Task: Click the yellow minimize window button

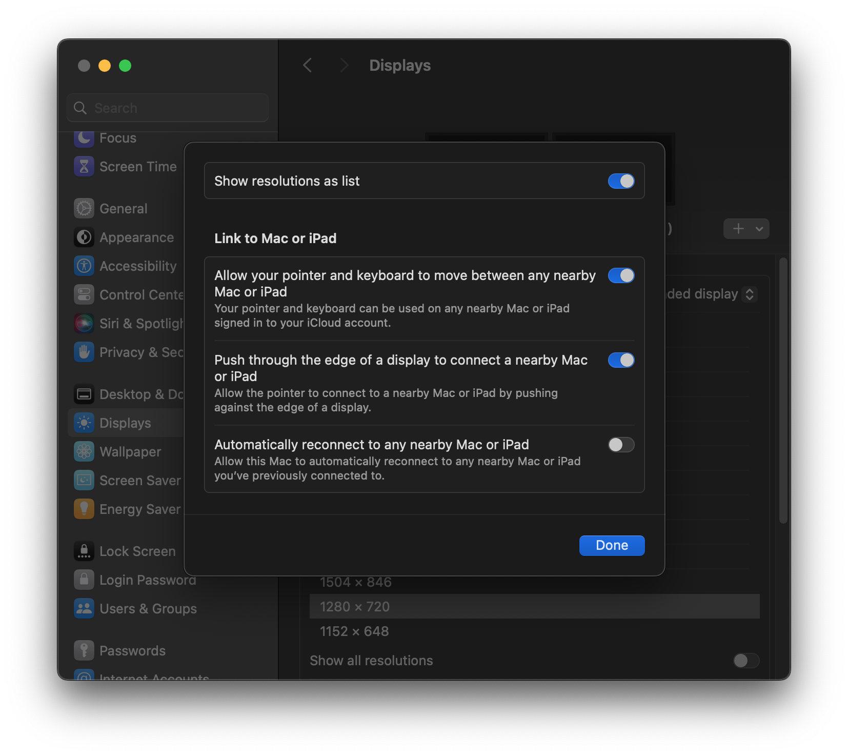Action: pyautogui.click(x=105, y=66)
